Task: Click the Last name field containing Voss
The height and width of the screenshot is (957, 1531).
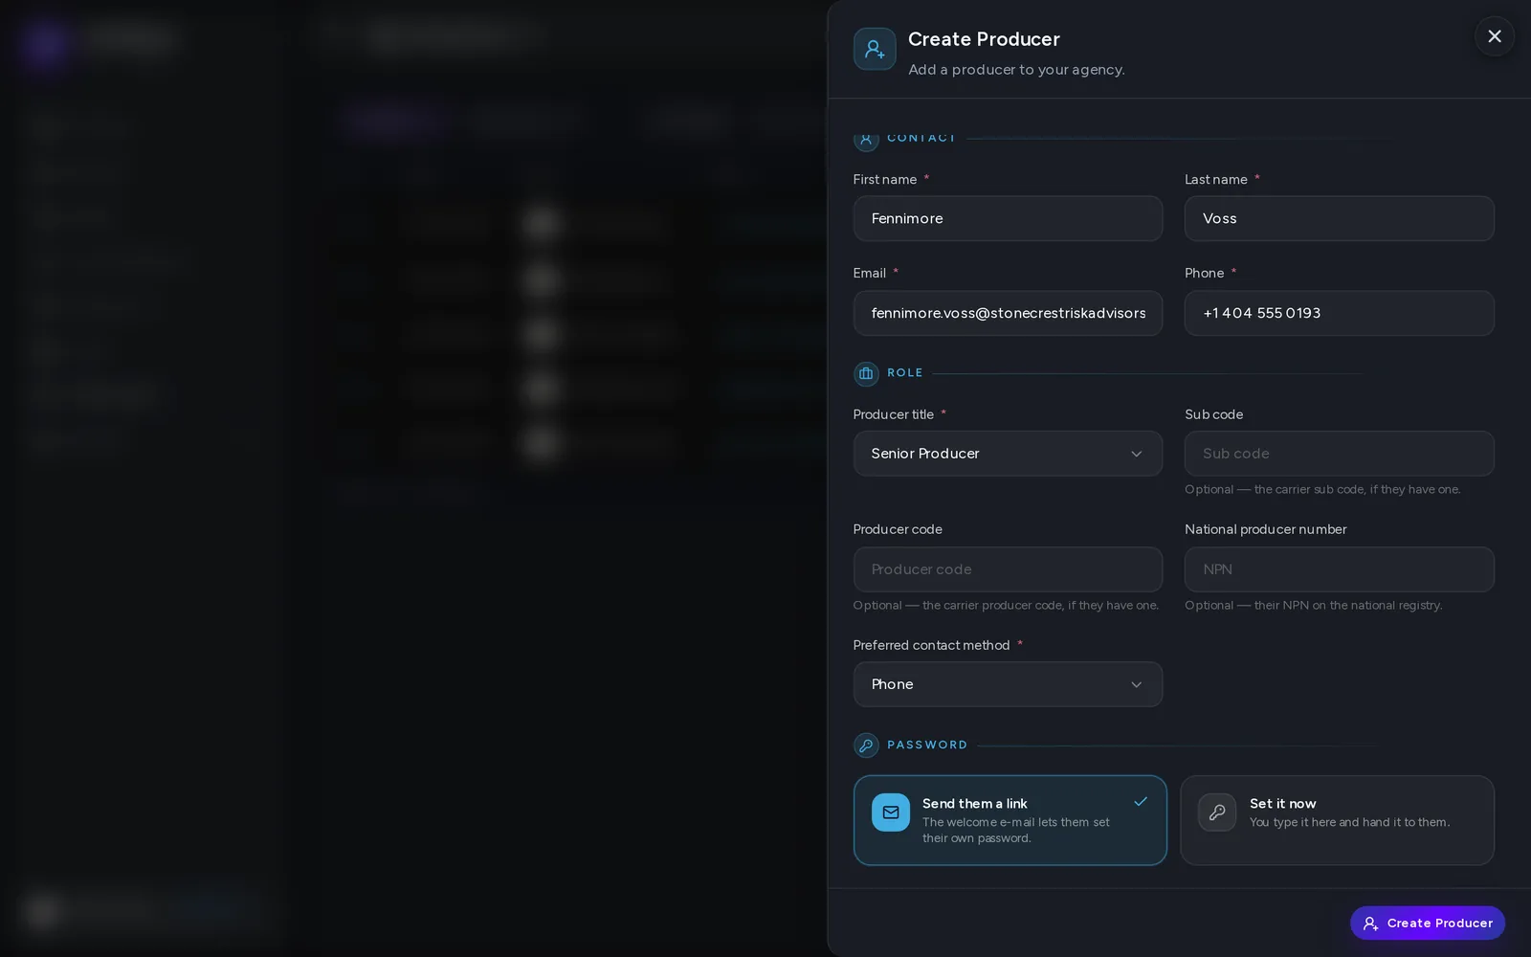Action: pyautogui.click(x=1339, y=218)
